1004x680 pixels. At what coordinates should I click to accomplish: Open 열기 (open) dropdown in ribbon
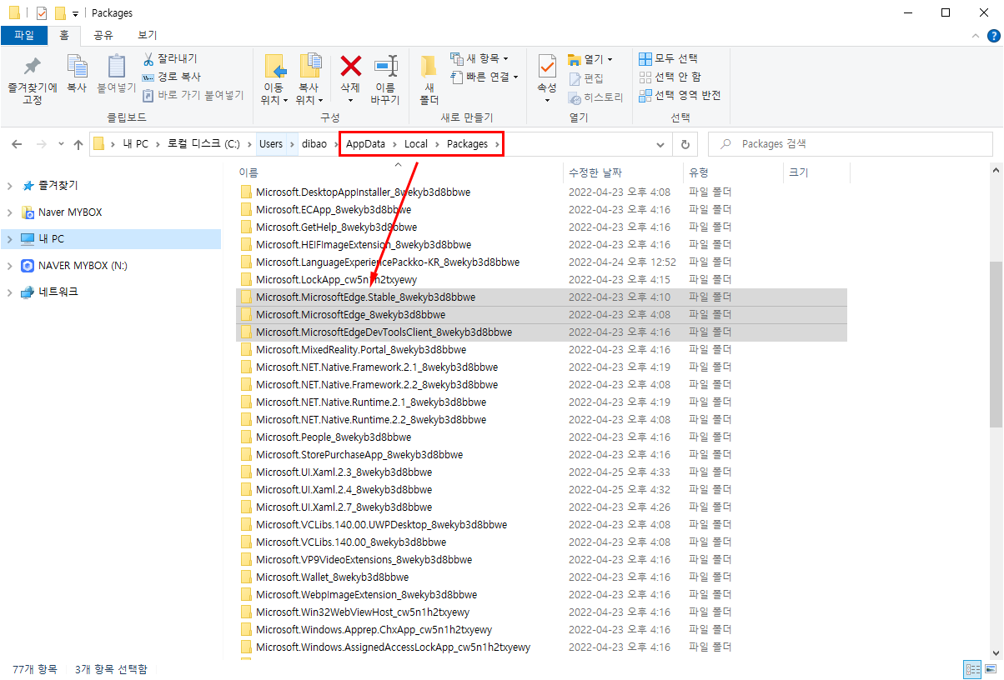tap(590, 59)
